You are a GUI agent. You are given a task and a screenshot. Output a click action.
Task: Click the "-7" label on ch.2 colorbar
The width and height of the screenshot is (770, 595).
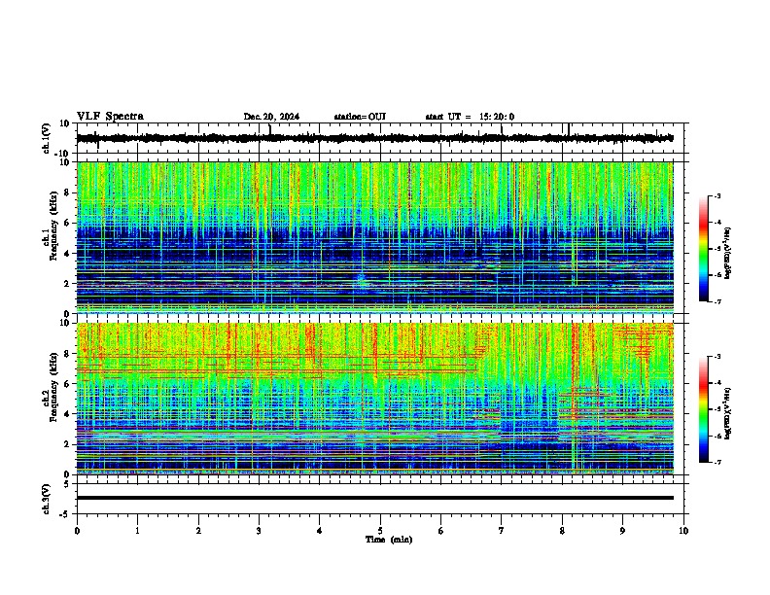pyautogui.click(x=717, y=462)
